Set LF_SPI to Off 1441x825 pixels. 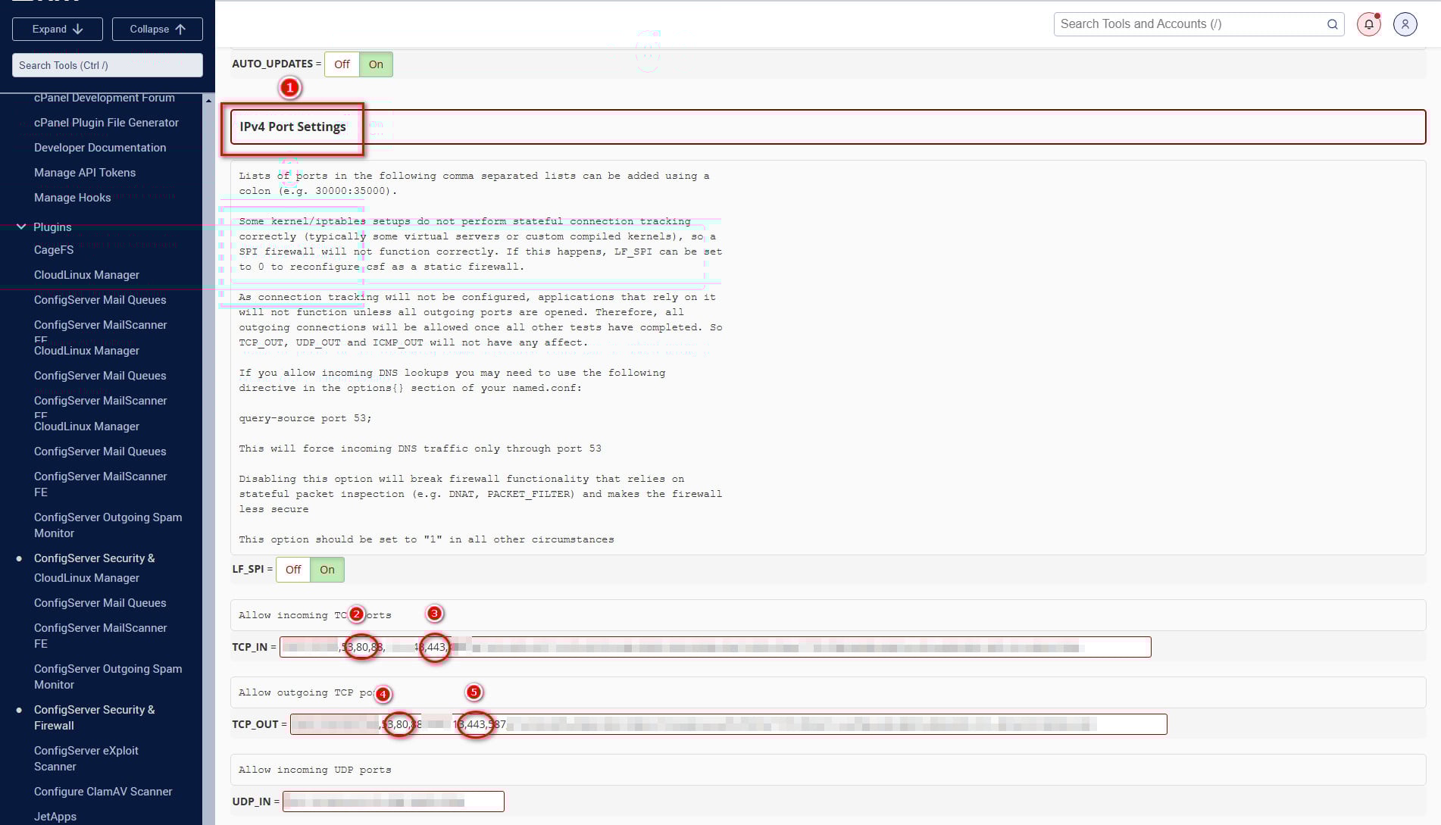(293, 570)
